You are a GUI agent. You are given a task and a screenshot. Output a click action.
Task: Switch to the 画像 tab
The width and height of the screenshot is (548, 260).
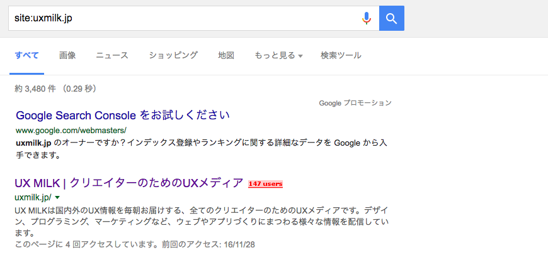(x=67, y=55)
